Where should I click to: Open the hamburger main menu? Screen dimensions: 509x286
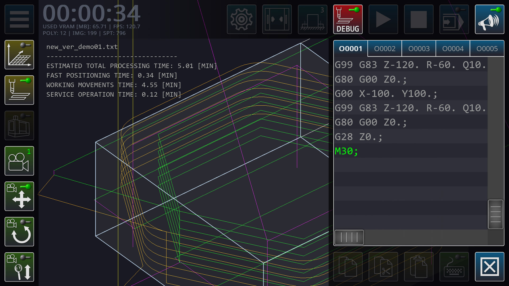tap(19, 19)
